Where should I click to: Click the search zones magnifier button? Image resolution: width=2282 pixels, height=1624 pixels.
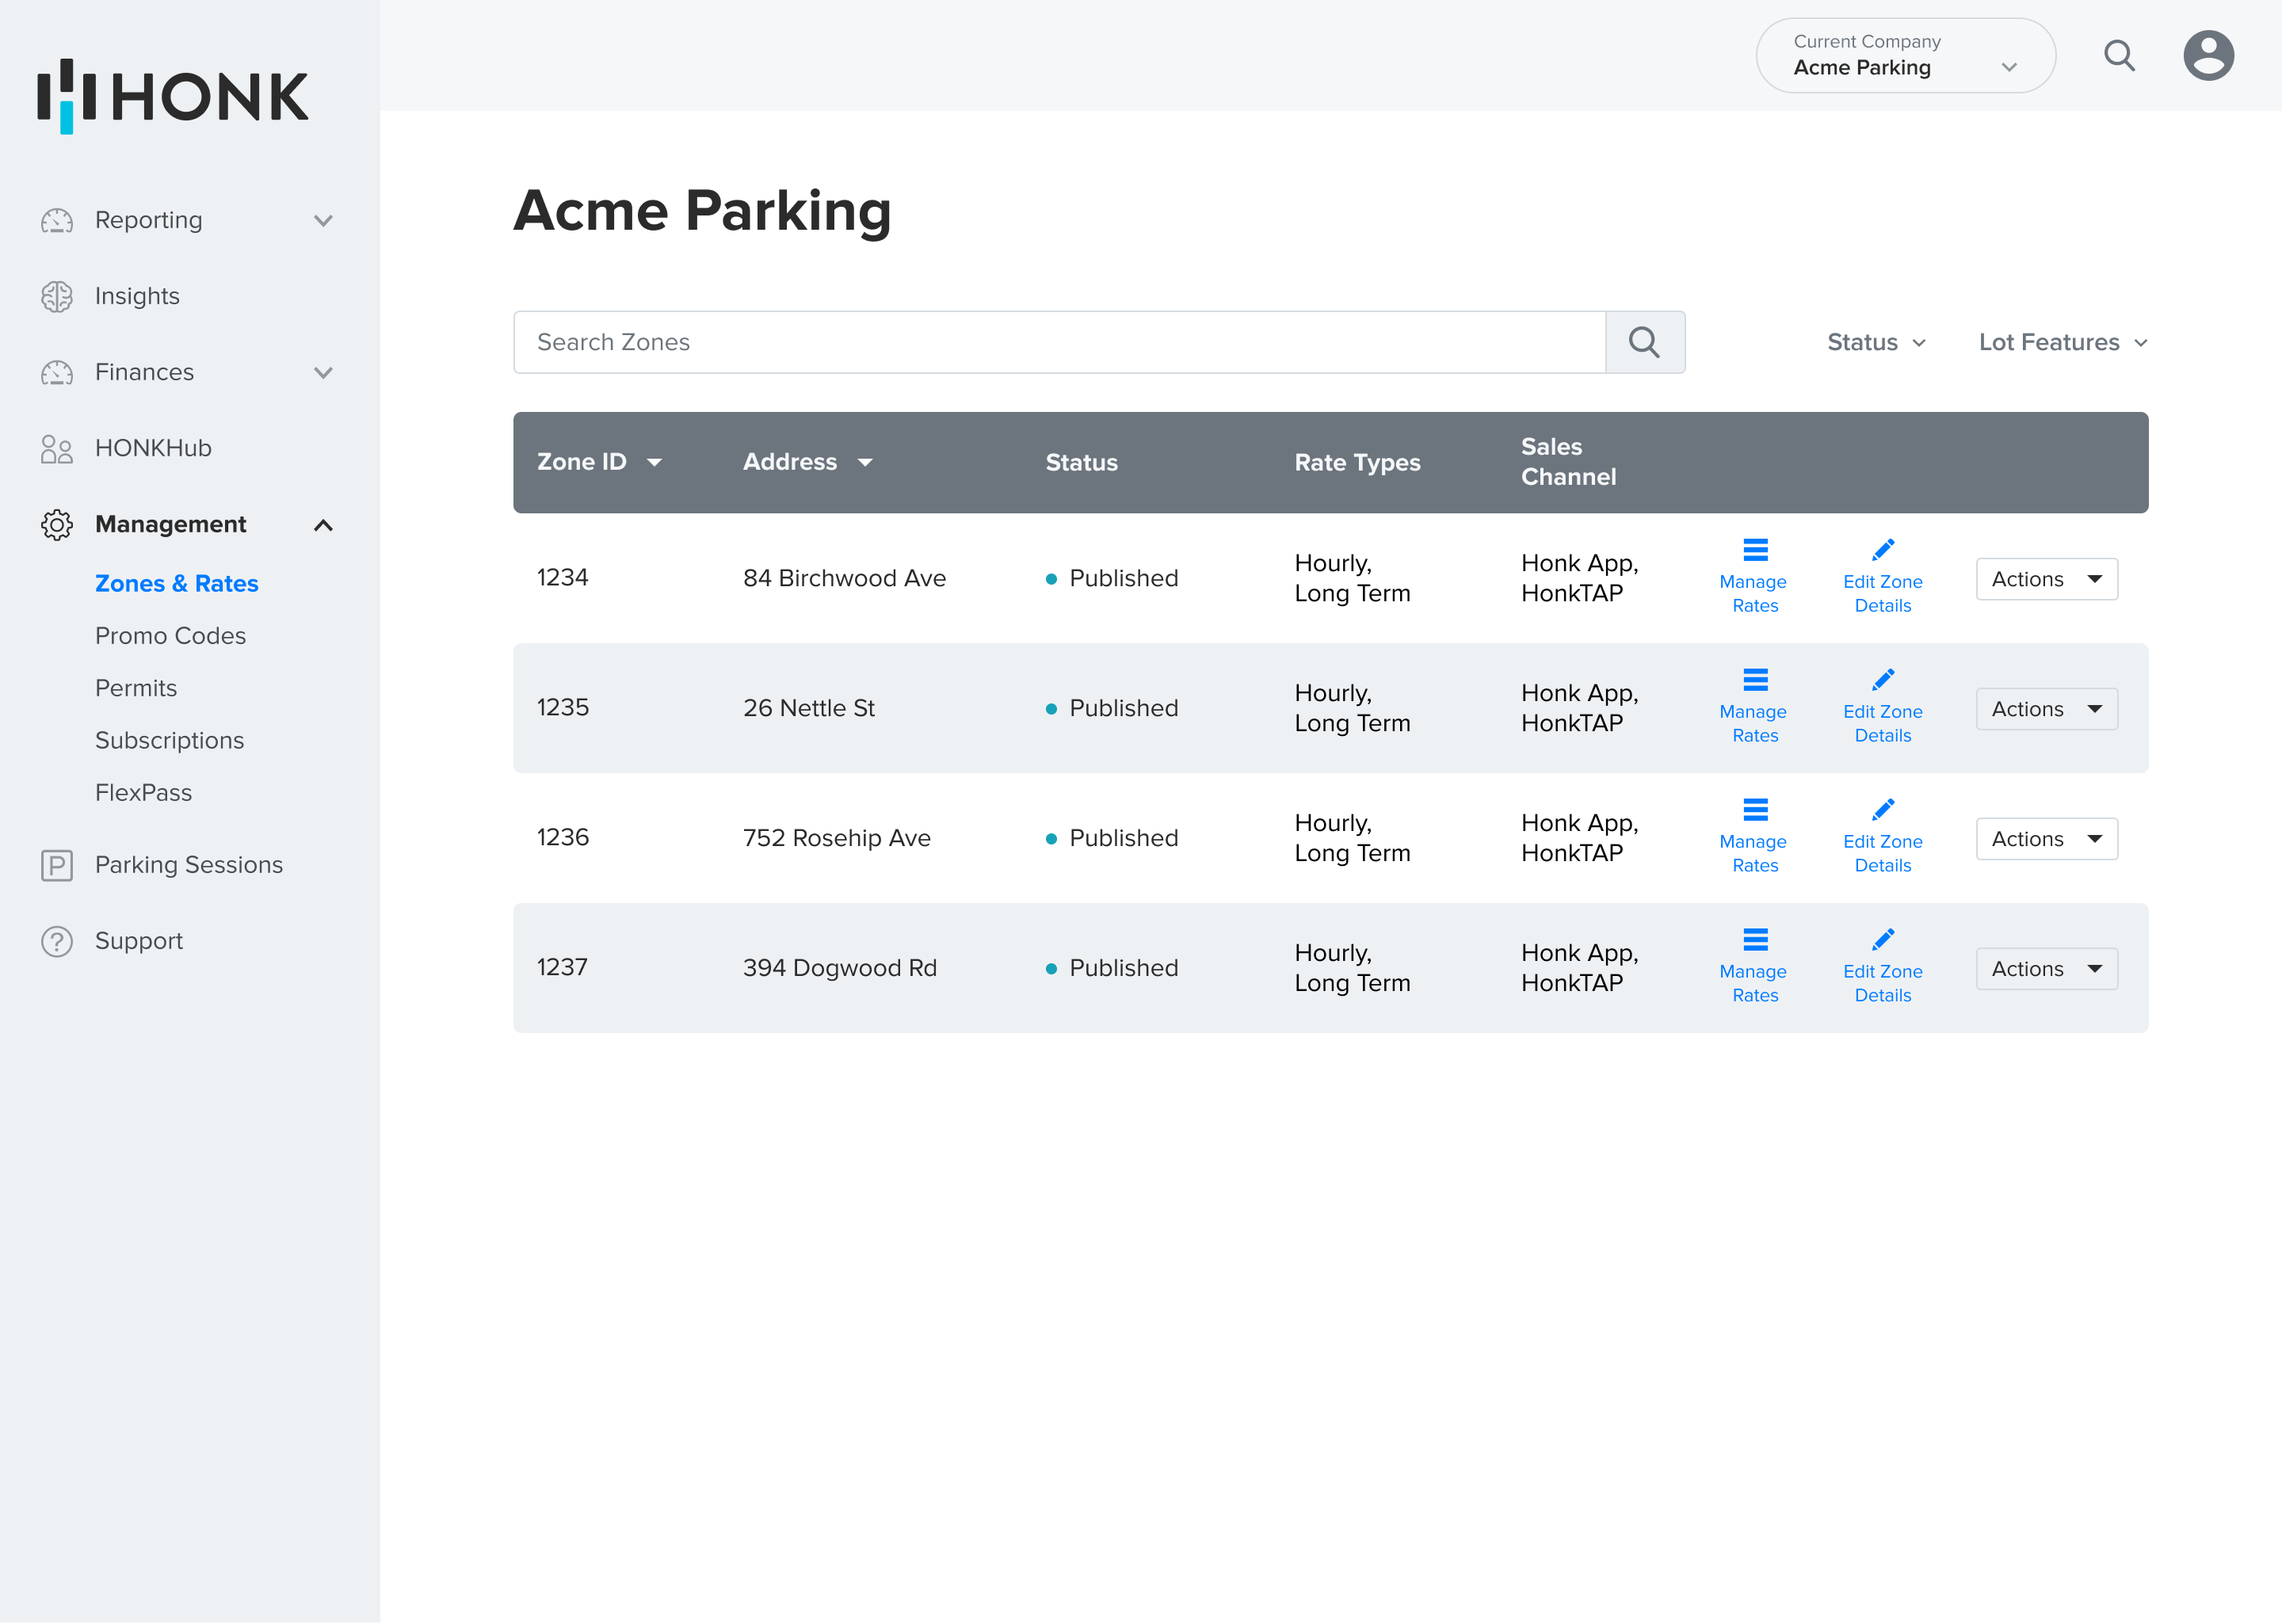[x=1644, y=342]
